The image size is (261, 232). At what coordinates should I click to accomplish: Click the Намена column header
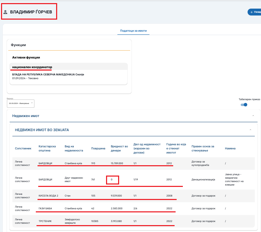230,148
